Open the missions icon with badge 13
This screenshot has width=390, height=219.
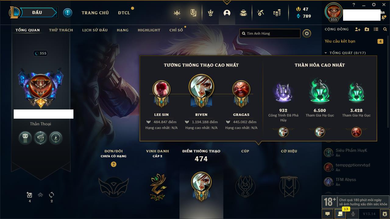(340, 214)
